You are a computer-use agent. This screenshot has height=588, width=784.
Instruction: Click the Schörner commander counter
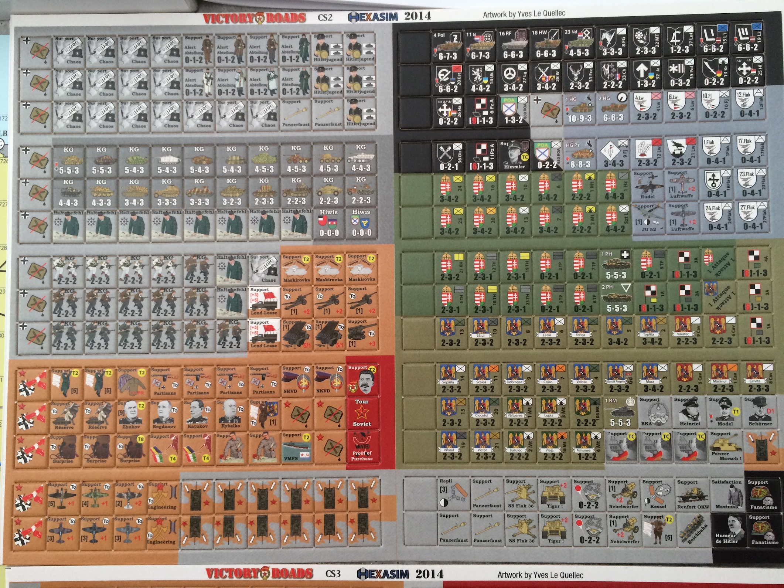pos(759,413)
